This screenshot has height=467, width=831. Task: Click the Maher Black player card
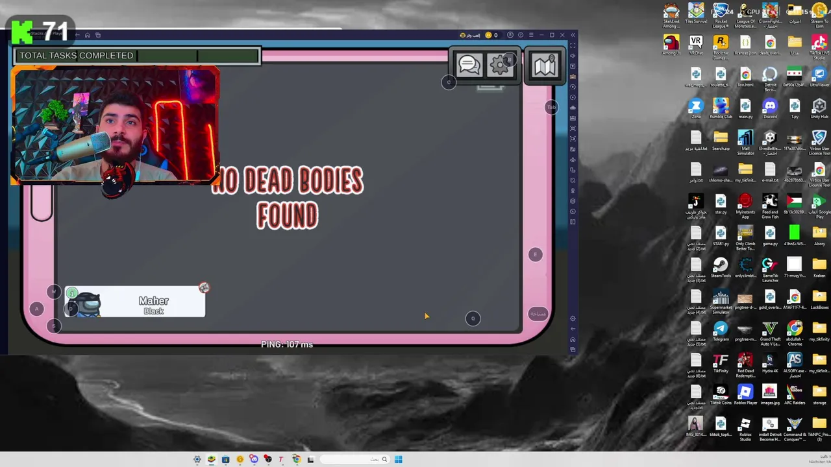[x=135, y=302]
